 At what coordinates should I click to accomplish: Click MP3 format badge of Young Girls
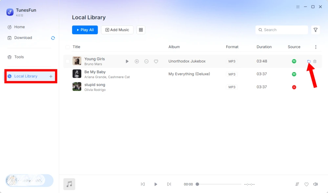tap(232, 61)
